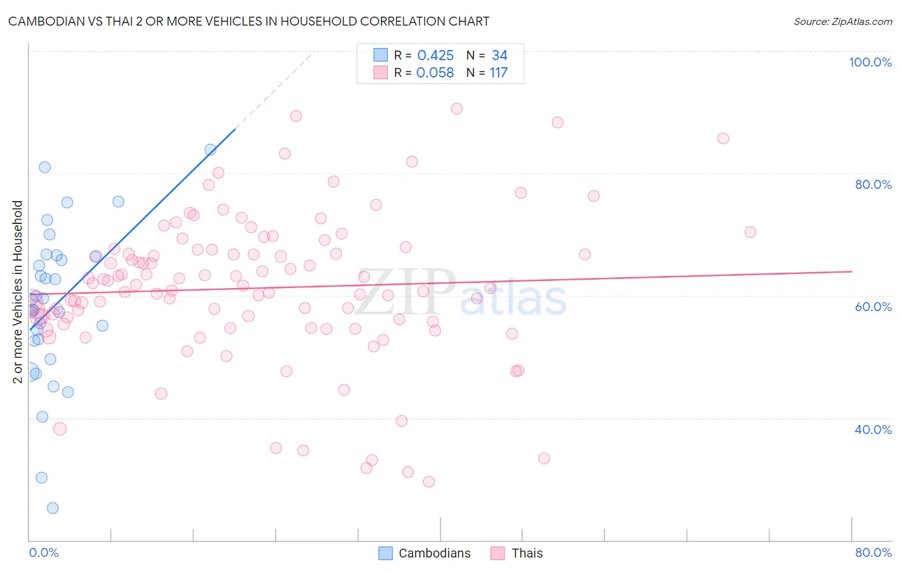Click the 80.0% y-axis label
Image resolution: width=900 pixels, height=571 pixels.
pos(873,184)
